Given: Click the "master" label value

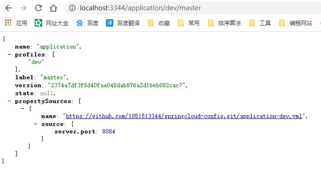Looking at the screenshot, I should (53, 77).
